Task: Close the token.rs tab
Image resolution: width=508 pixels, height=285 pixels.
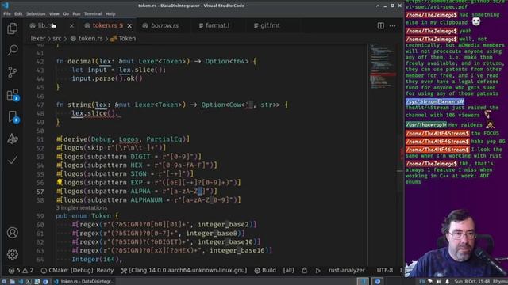Action: coord(129,25)
